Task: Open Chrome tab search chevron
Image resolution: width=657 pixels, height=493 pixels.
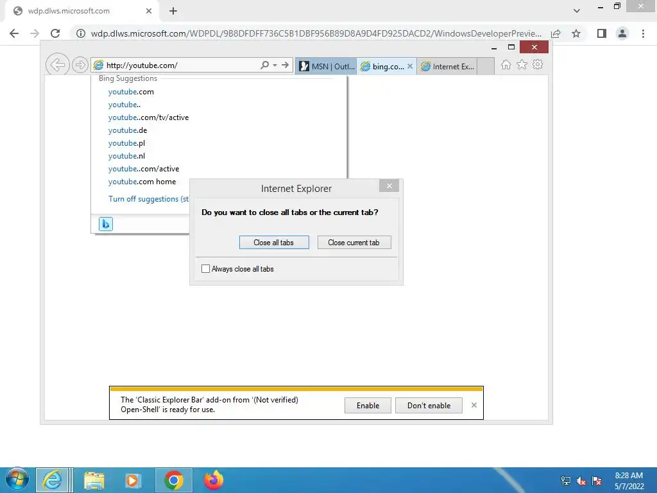Action: tap(577, 11)
